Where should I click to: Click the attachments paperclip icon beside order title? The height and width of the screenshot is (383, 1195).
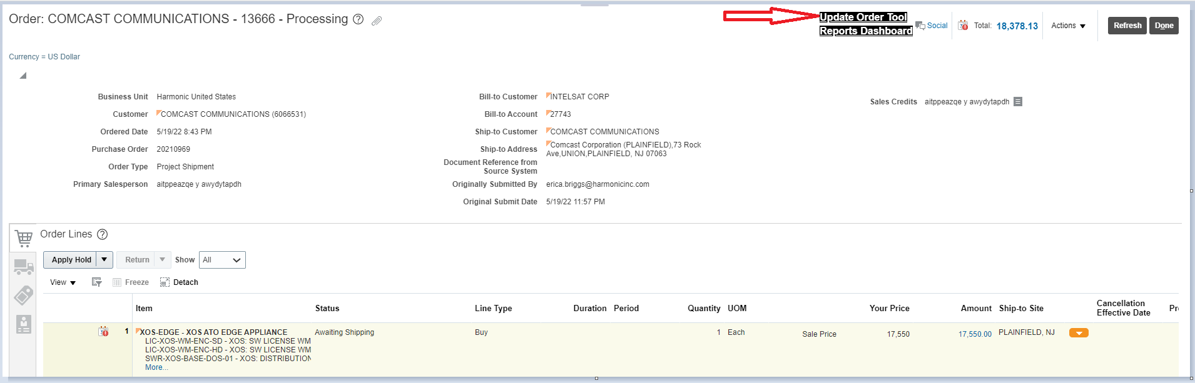[377, 21]
